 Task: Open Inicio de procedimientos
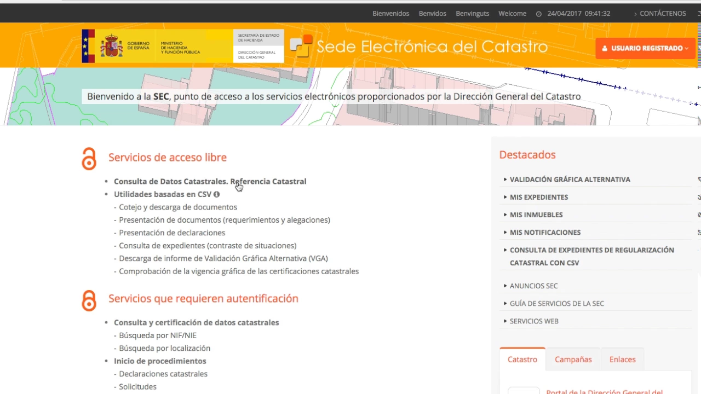pyautogui.click(x=160, y=361)
